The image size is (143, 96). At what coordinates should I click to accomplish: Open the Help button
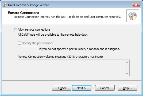click(x=127, y=88)
